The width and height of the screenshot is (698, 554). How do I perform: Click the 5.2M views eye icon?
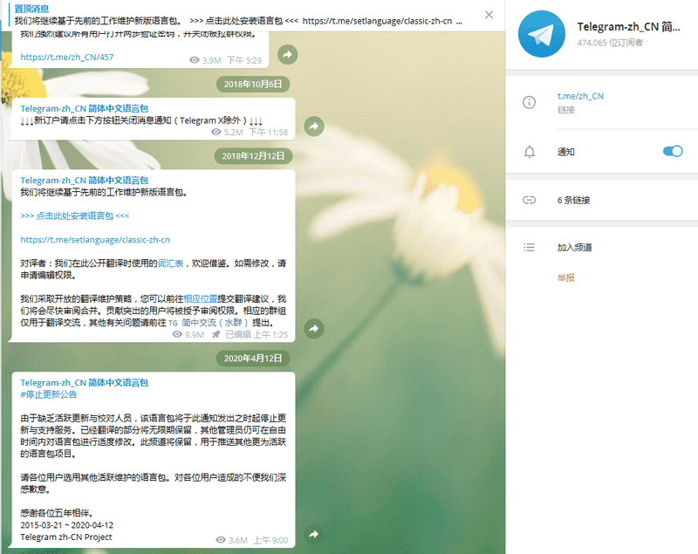(216, 132)
